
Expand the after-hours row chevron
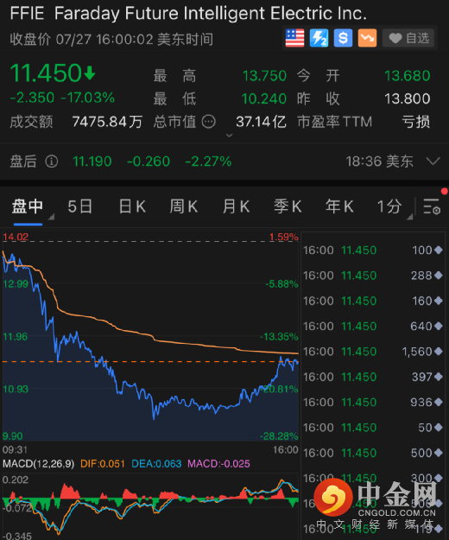click(x=433, y=161)
